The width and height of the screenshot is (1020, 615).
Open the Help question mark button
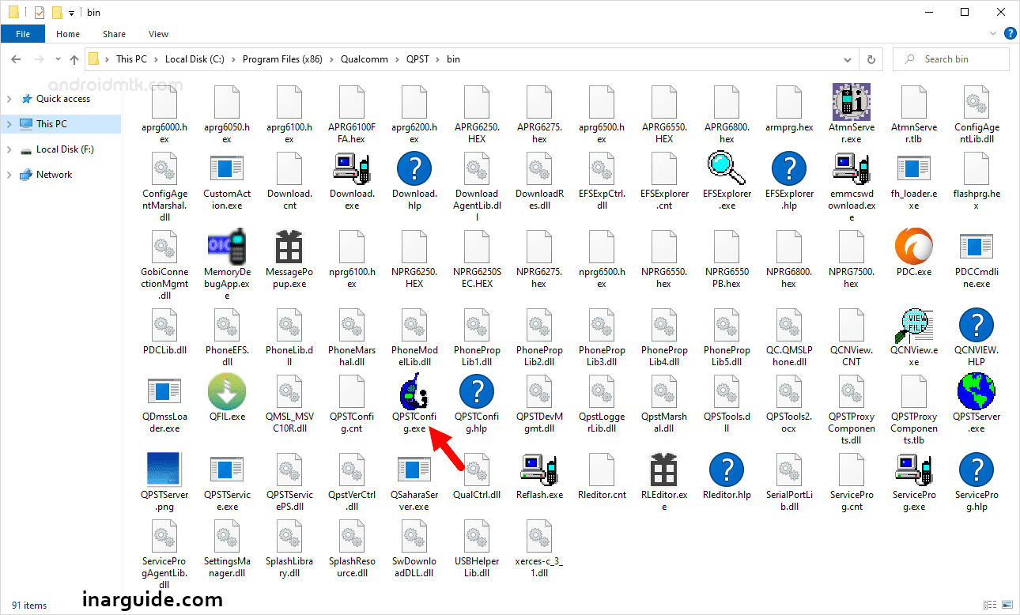click(x=1010, y=34)
